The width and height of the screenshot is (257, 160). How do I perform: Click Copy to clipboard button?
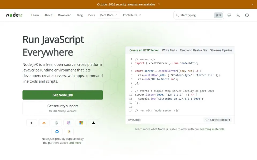[217, 120]
